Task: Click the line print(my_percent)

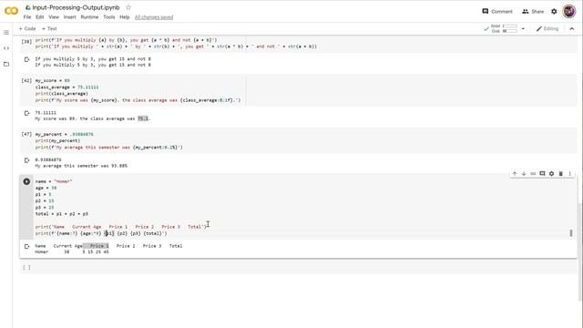Action: click(57, 141)
